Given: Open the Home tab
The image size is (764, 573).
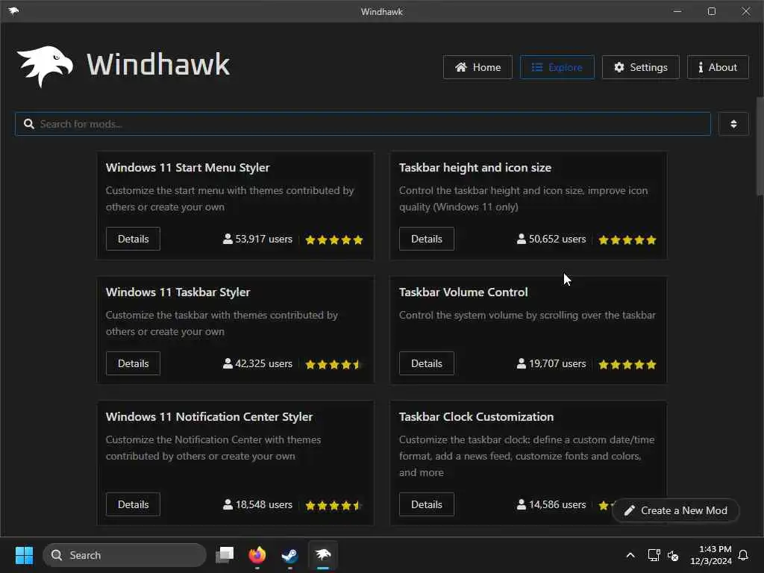Looking at the screenshot, I should click(x=477, y=67).
